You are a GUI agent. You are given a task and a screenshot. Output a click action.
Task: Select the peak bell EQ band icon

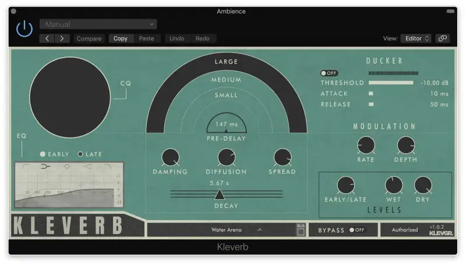coord(67,167)
